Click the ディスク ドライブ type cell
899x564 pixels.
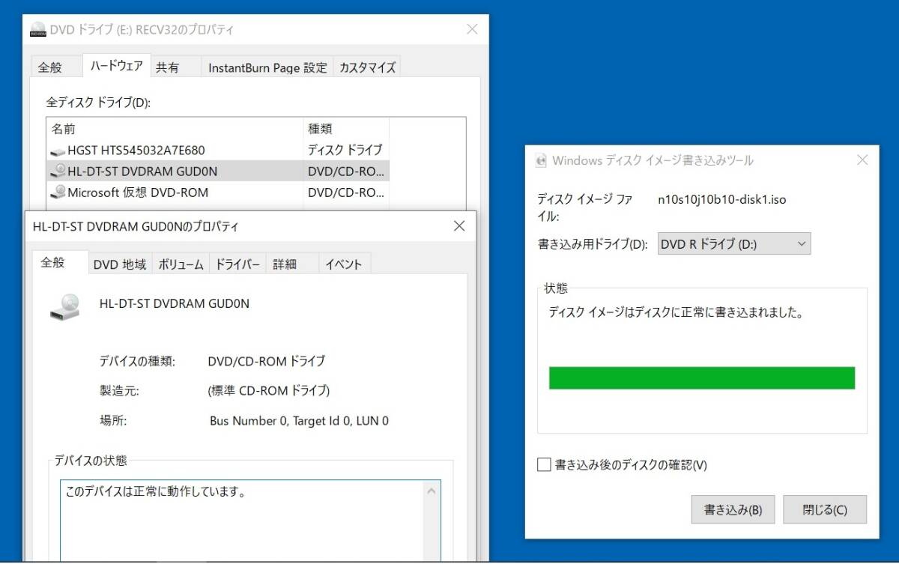tap(345, 150)
